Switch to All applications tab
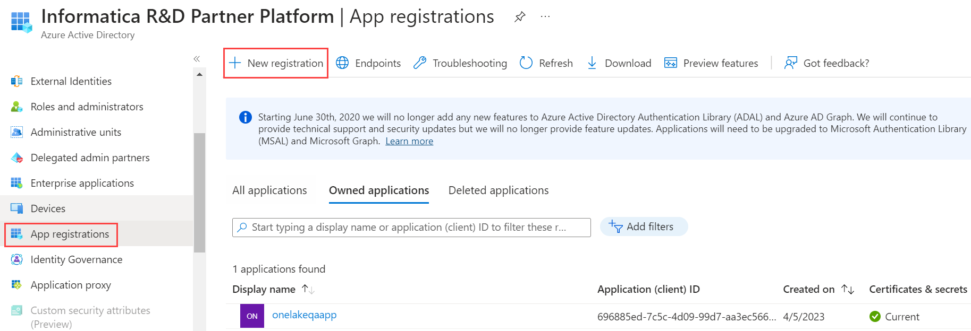This screenshot has height=331, width=971. coord(269,190)
